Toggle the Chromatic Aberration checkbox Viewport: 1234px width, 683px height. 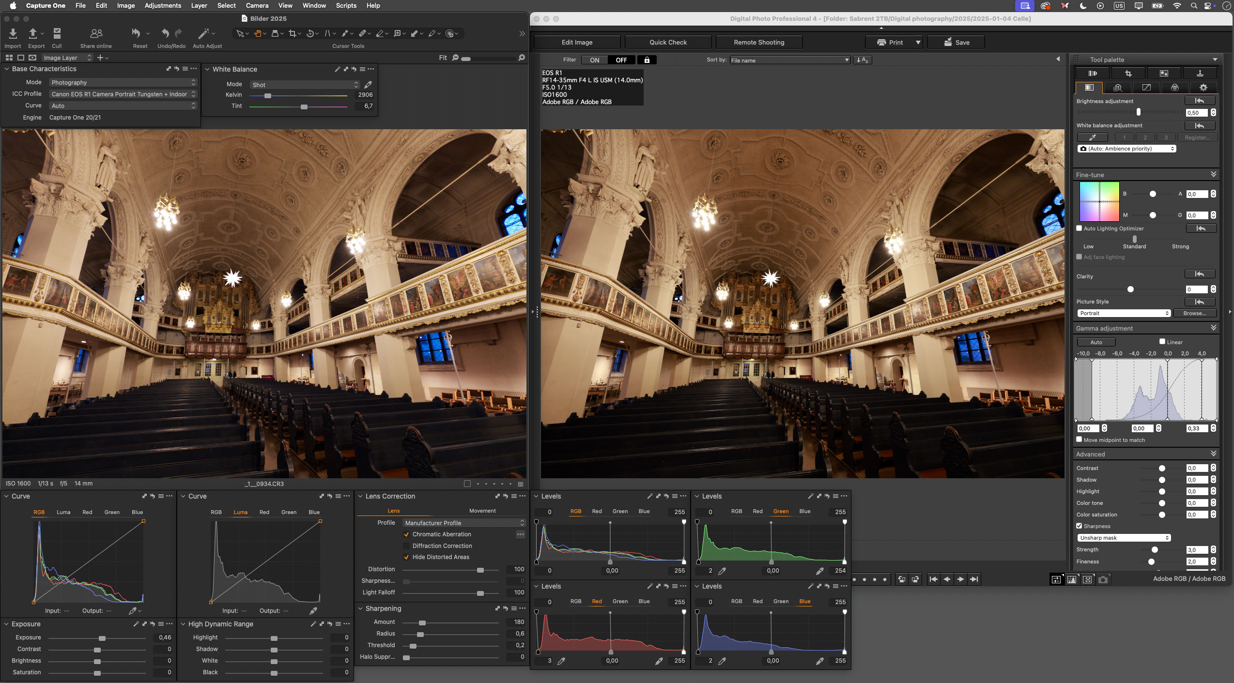[406, 534]
